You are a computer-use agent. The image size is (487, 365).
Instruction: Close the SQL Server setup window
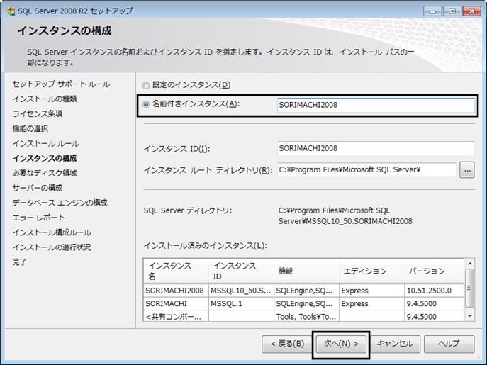pyautogui.click(x=472, y=11)
